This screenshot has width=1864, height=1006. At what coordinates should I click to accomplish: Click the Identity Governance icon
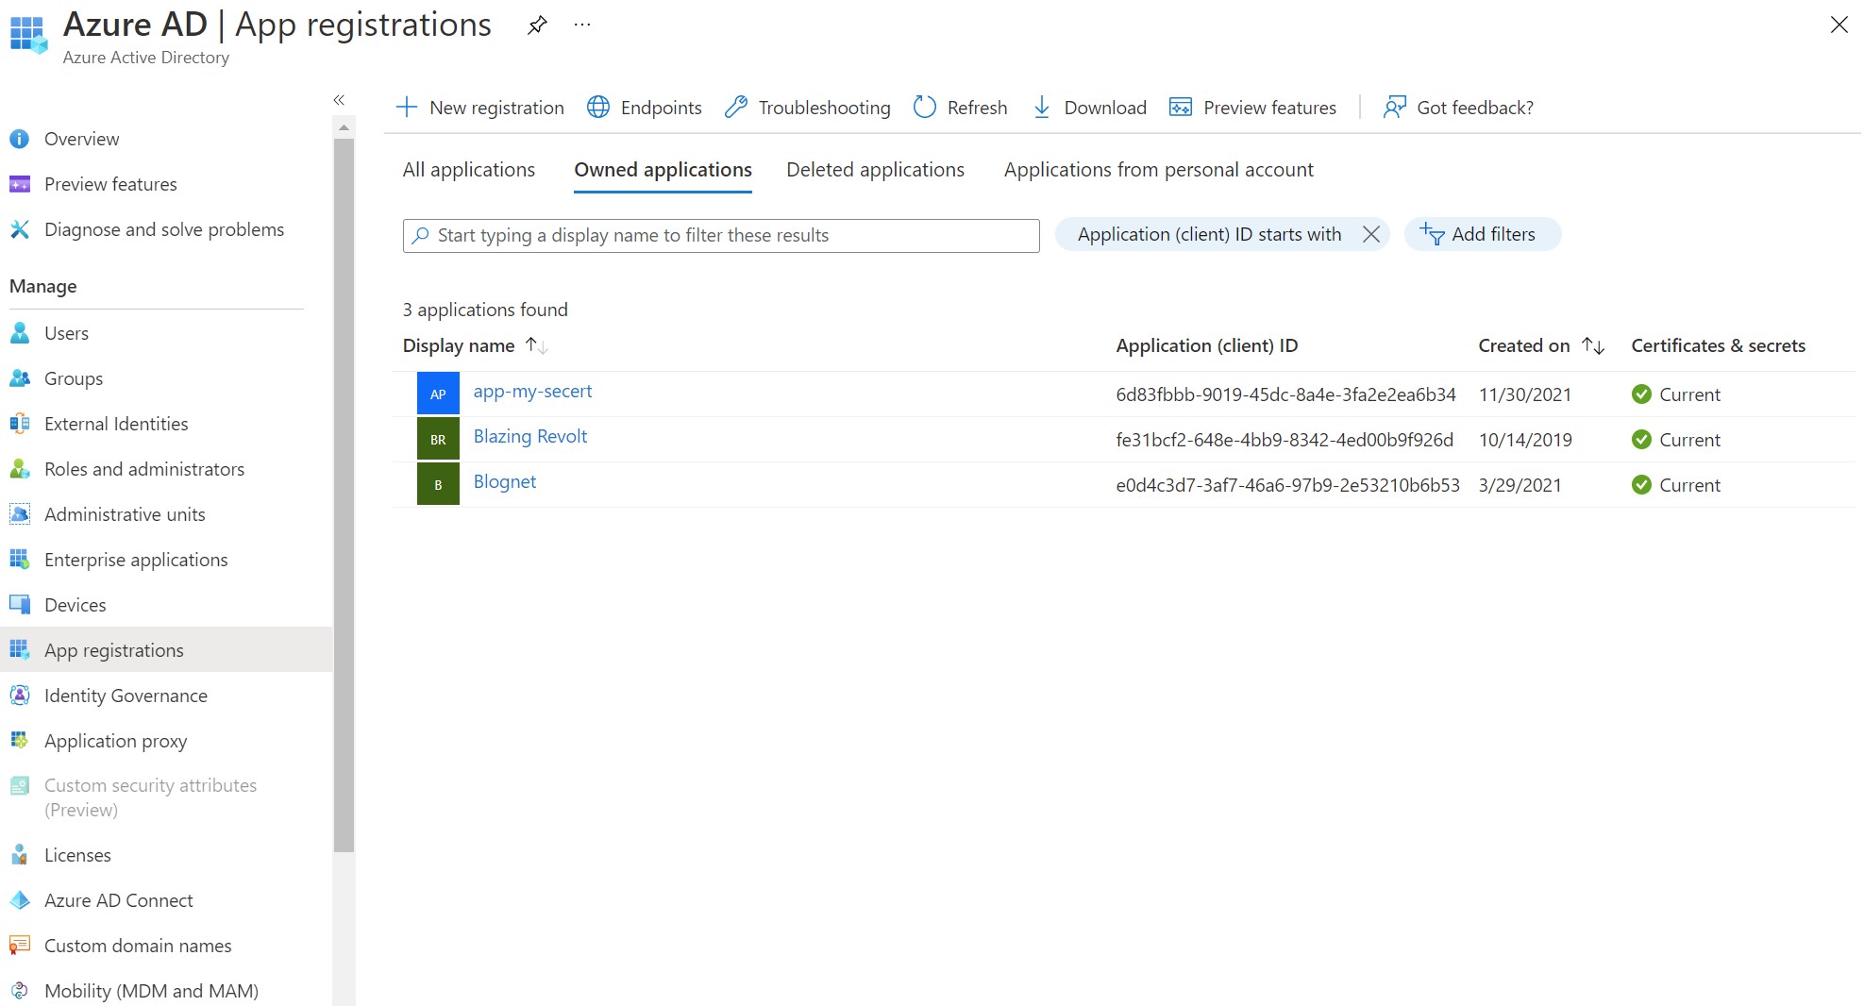tap(20, 696)
